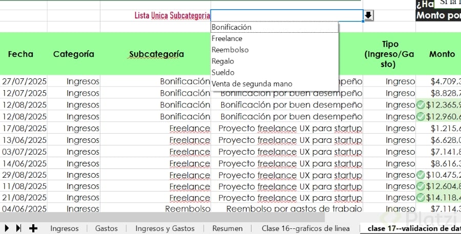461x234 pixels.
Task: Select date cell 04/06/2025
Action: [24, 208]
